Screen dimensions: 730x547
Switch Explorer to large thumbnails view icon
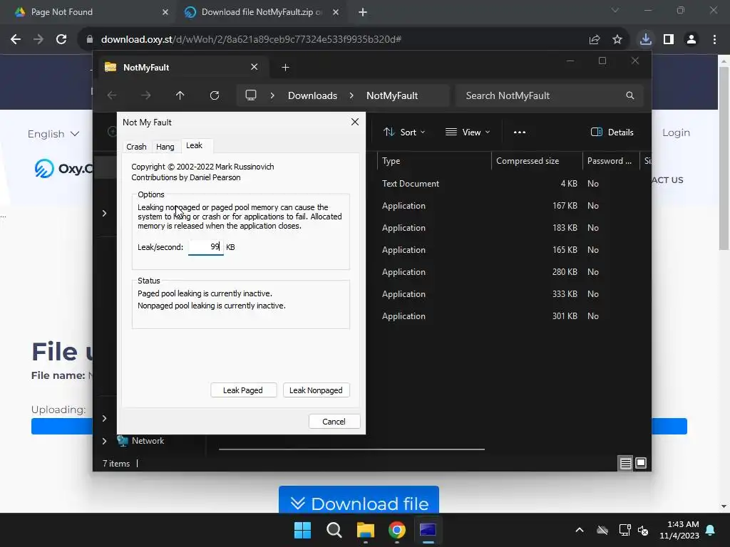point(641,463)
